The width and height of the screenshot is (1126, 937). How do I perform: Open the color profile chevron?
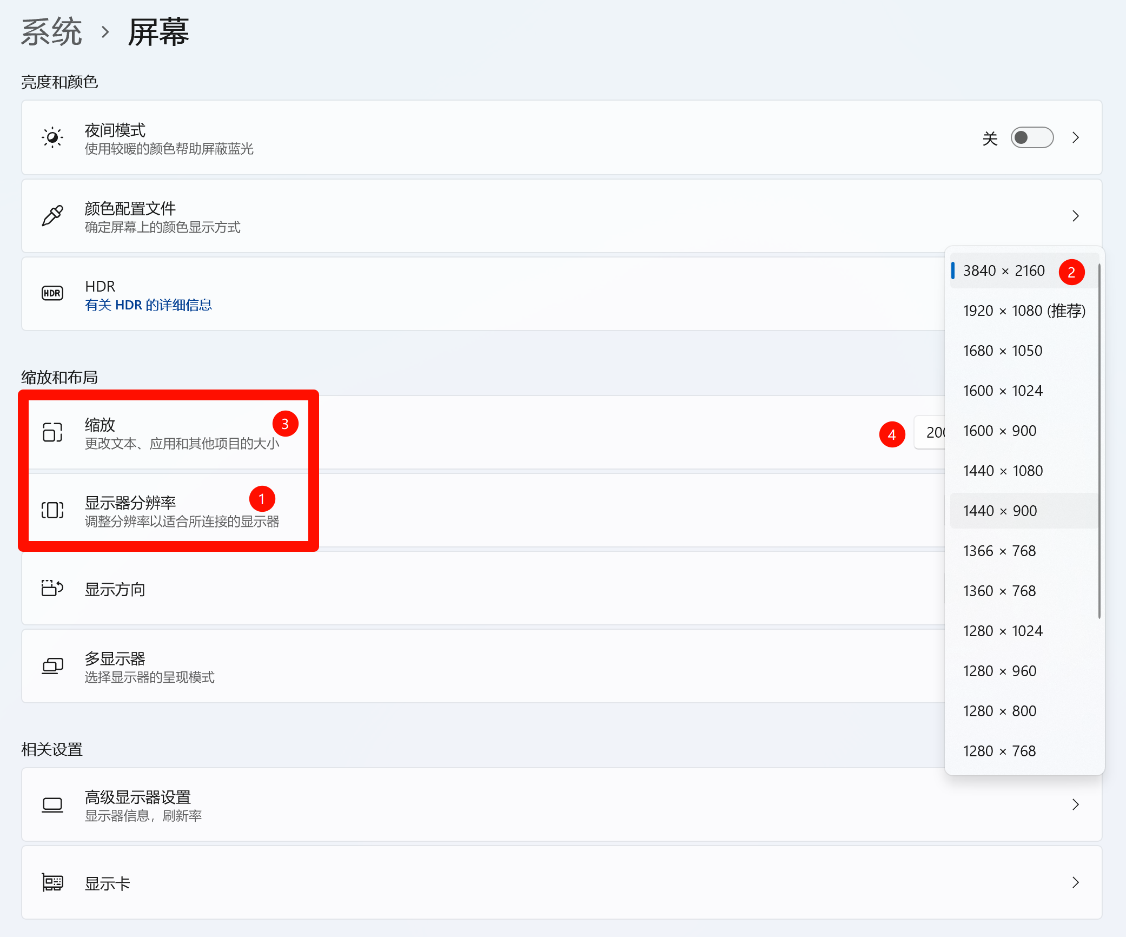(1075, 216)
